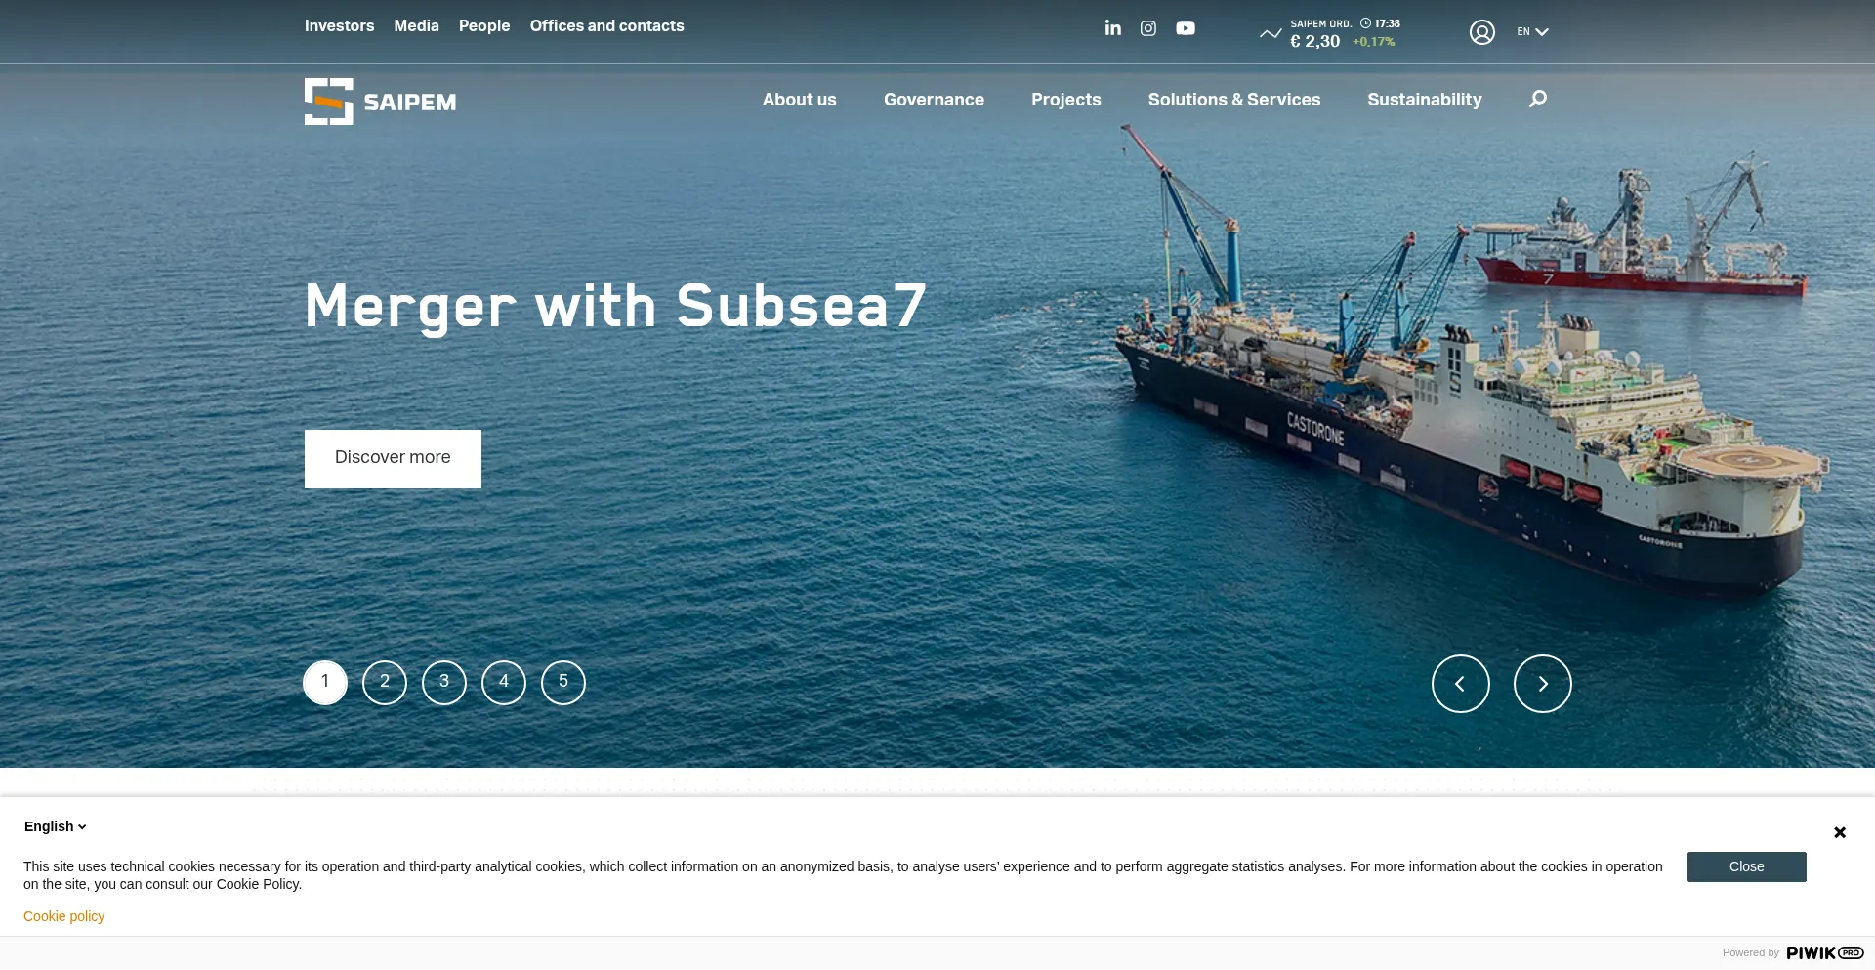The height and width of the screenshot is (970, 1875).
Task: Open the Instagram icon link
Action: (1148, 28)
